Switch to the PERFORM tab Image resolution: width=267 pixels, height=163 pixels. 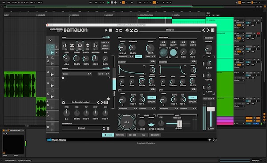tap(120, 135)
